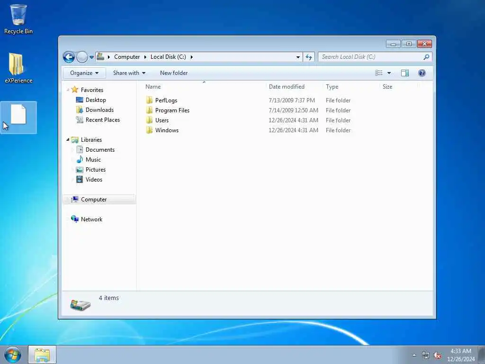Select the eXPerience folder on desktop
The width and height of the screenshot is (485, 364).
18,68
